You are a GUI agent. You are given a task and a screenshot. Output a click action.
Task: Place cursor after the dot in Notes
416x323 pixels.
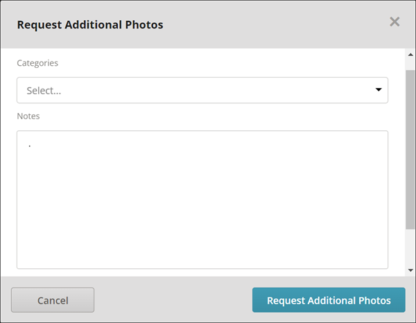point(32,146)
